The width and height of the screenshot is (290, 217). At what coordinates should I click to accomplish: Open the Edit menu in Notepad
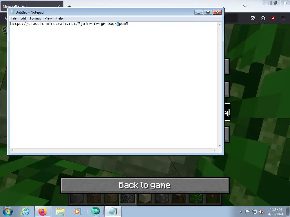[23, 18]
